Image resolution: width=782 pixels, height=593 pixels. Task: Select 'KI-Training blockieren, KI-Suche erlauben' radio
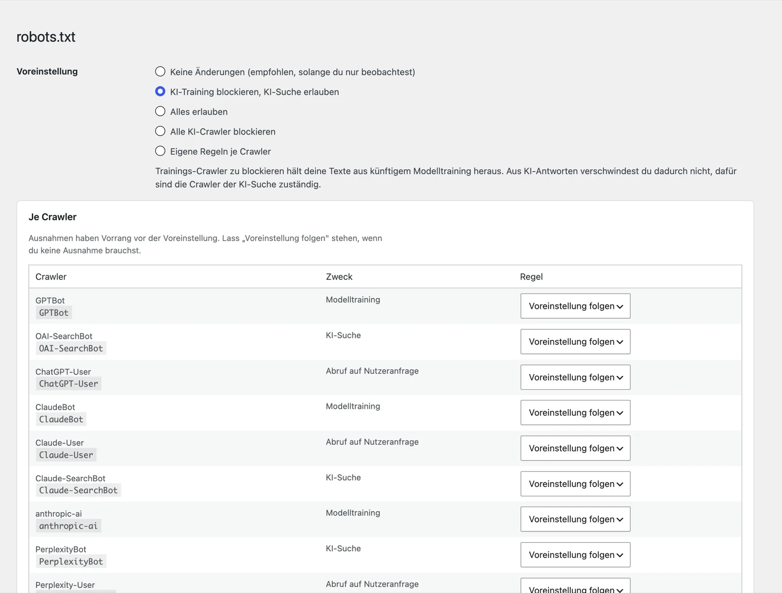(160, 91)
